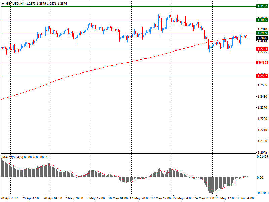The image size is (269, 202).
Task: Select the 29 May 12:00 time label
Action: 226,198
